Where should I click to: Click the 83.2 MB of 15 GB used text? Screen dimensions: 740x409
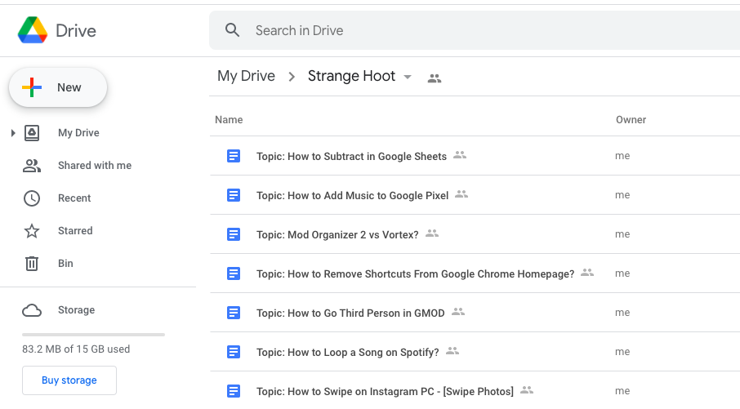pos(76,349)
